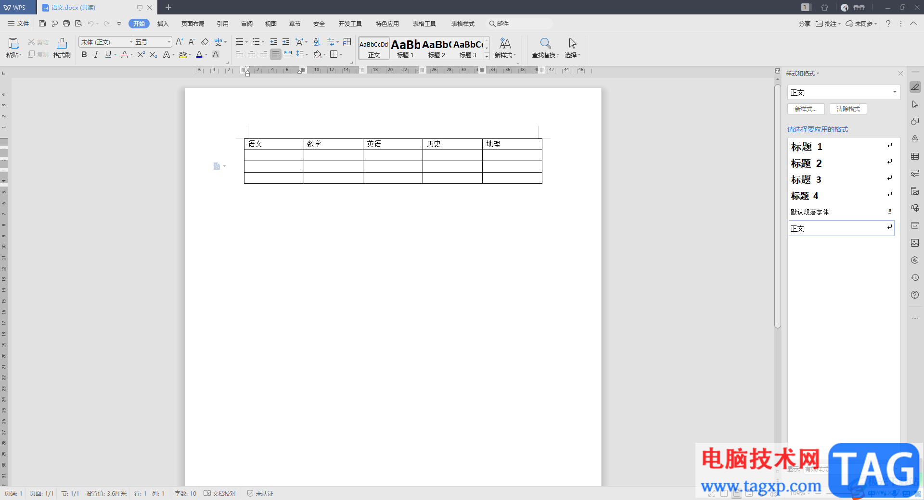Screen dimensions: 924x500
Task: Click the New Style (新样式) ribbon icon
Action: point(505,43)
